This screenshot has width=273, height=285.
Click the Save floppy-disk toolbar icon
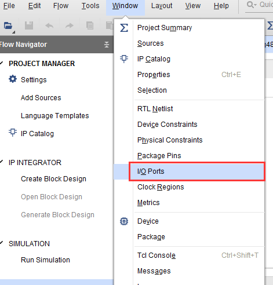pyautogui.click(x=29, y=25)
